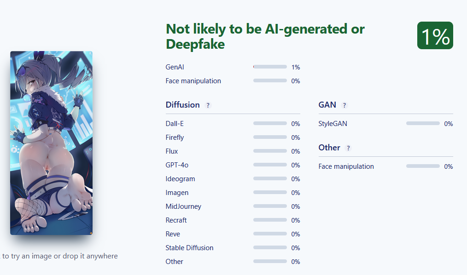Click the green 1% score badge
This screenshot has height=275, width=467.
pyautogui.click(x=435, y=36)
